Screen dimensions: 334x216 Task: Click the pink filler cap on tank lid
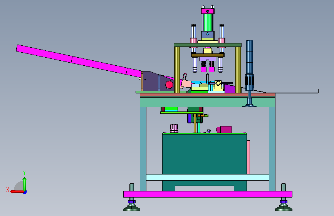coord(174,128)
